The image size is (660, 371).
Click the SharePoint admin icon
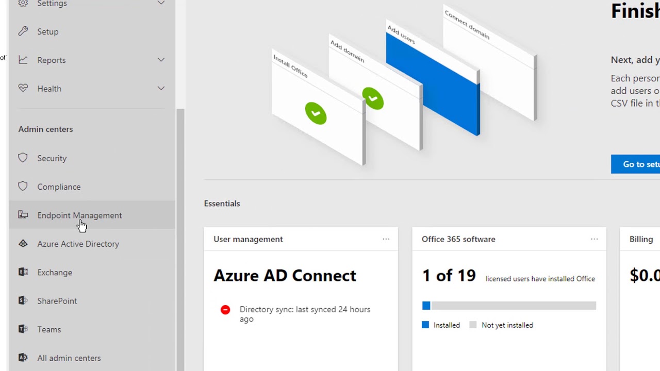[23, 300]
